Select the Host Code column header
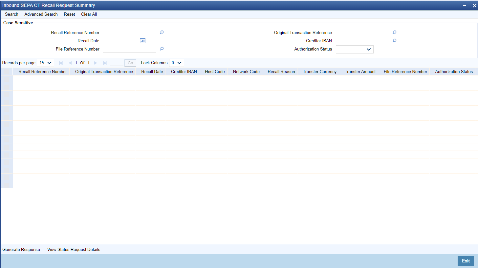 [215, 72]
